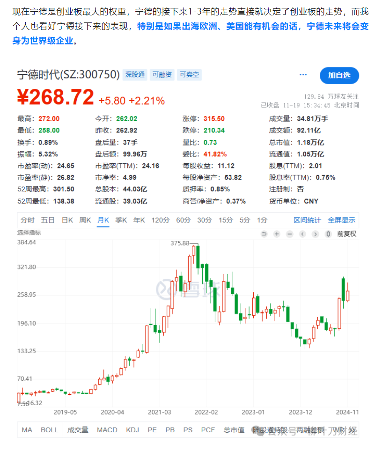Toggle the 成交量 volume indicator
This screenshot has width=382, height=451.
point(78,430)
